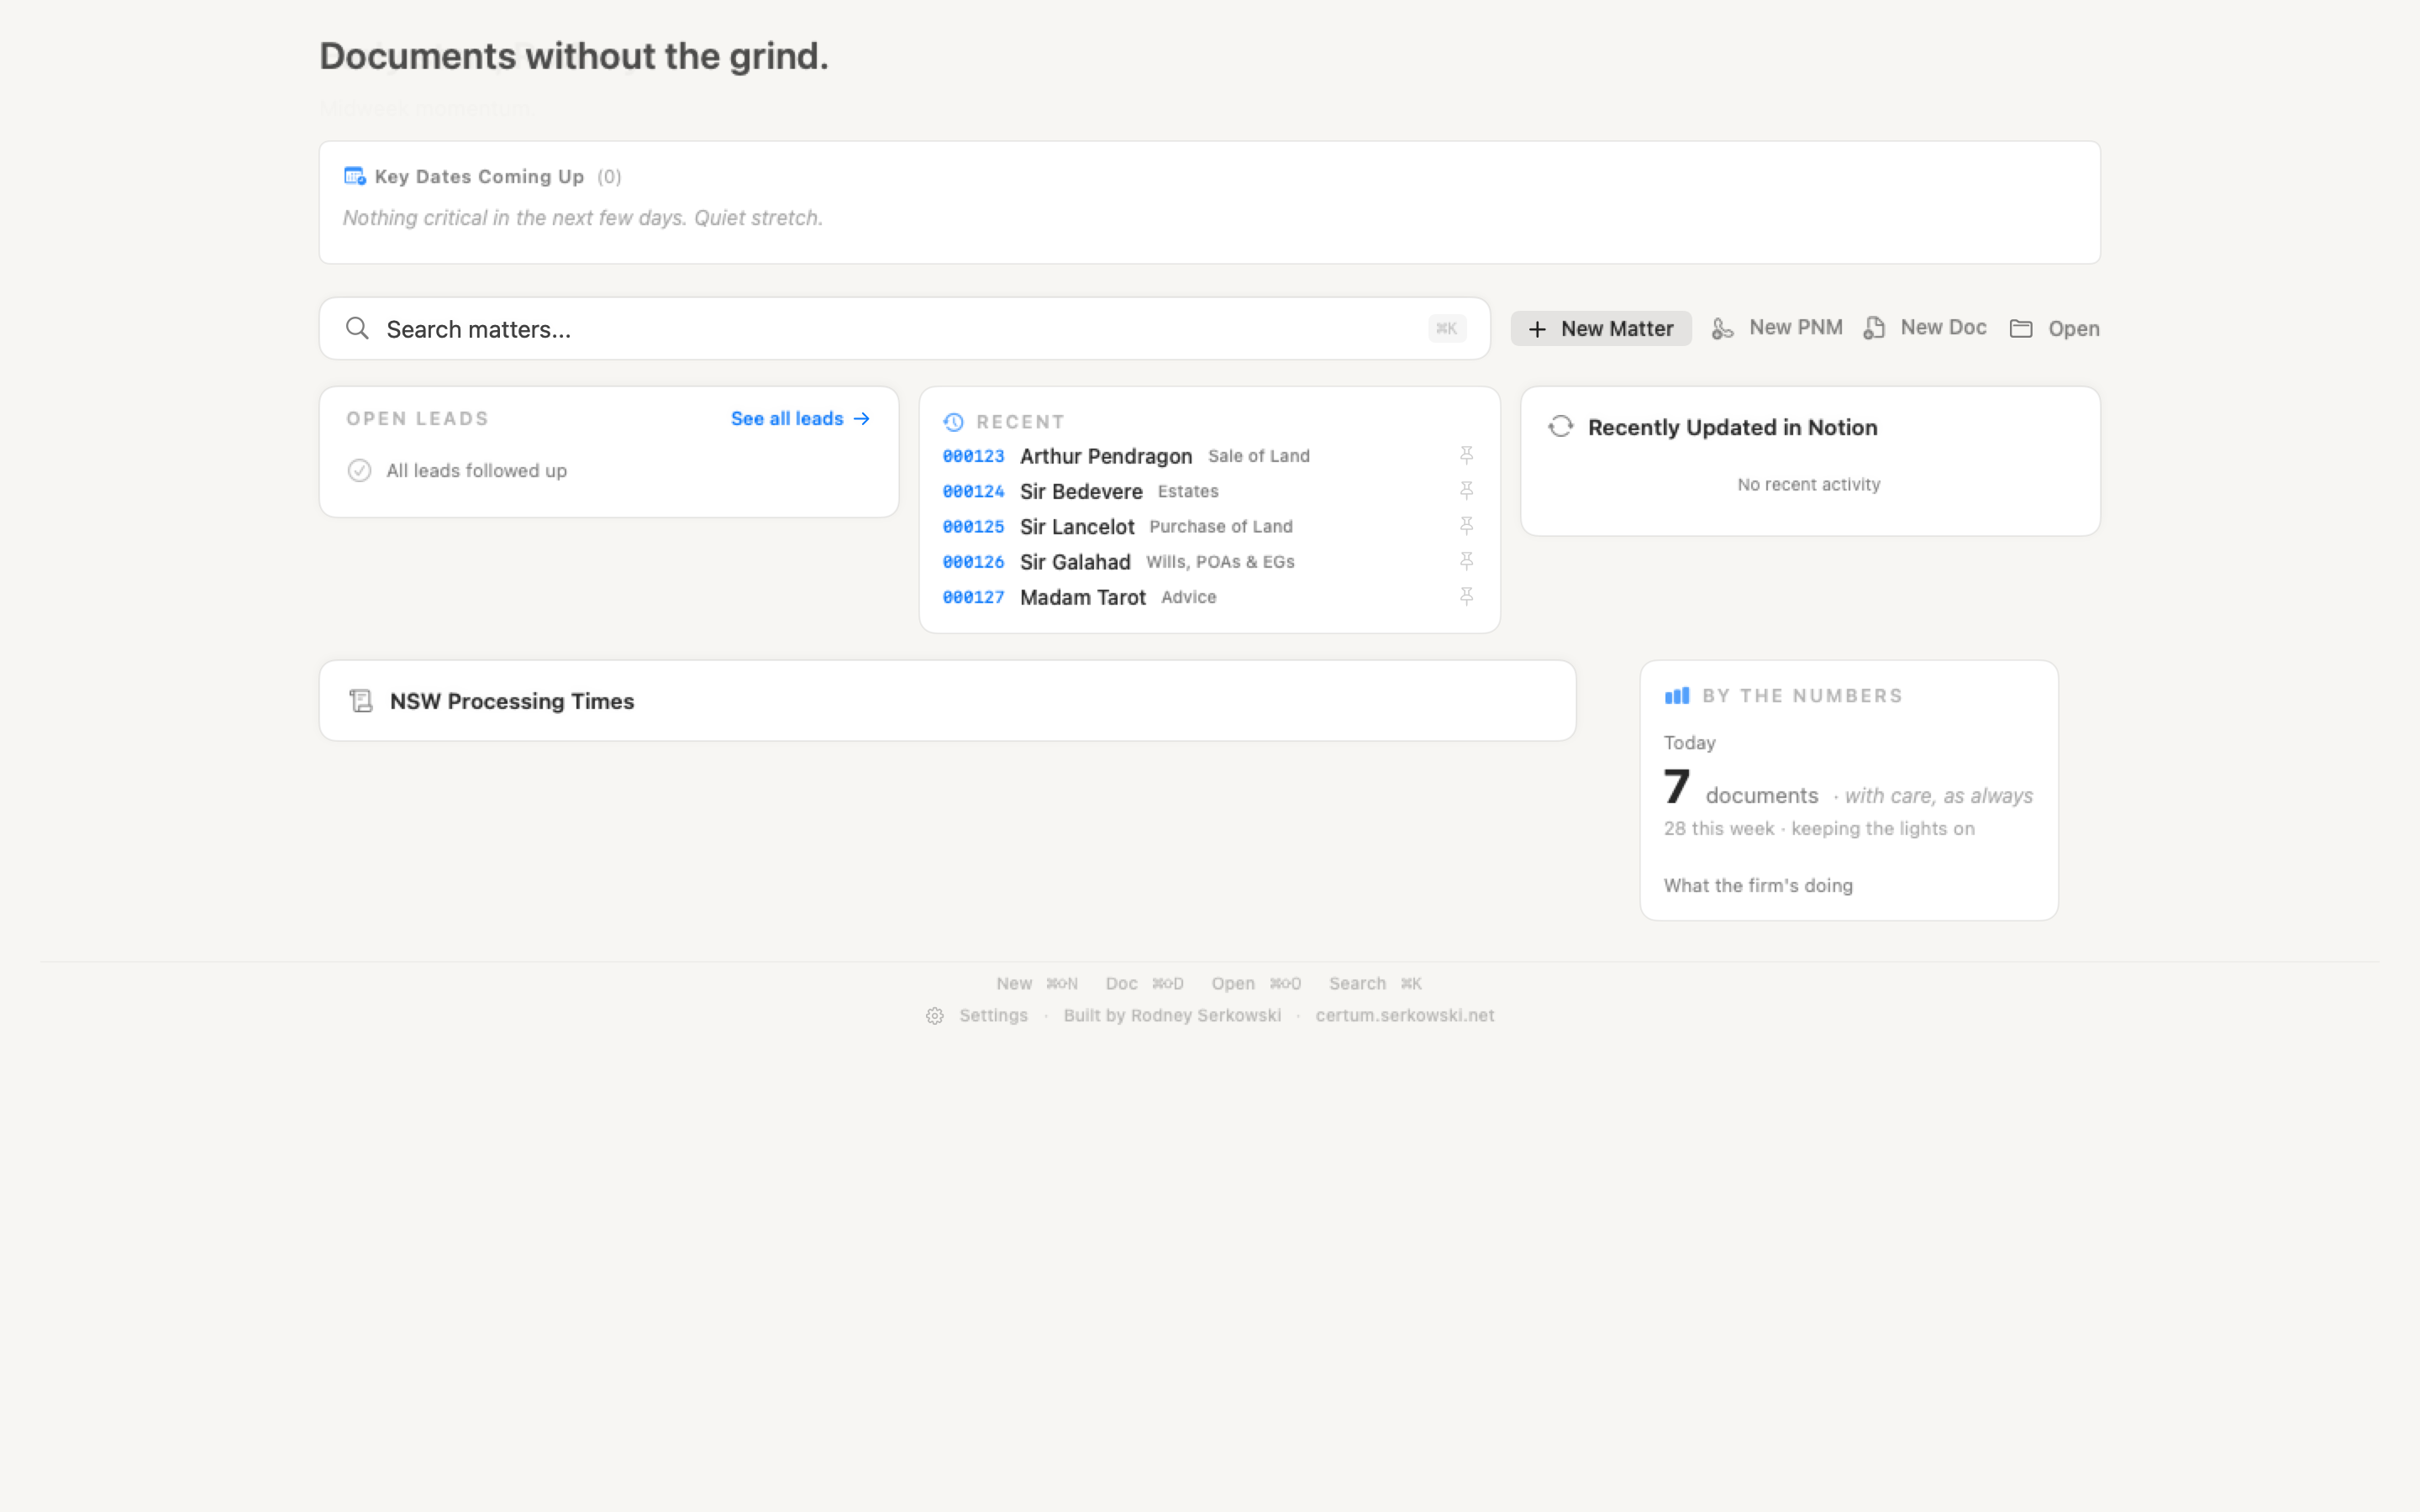
Task: Click the Open folder icon
Action: [x=2021, y=328]
